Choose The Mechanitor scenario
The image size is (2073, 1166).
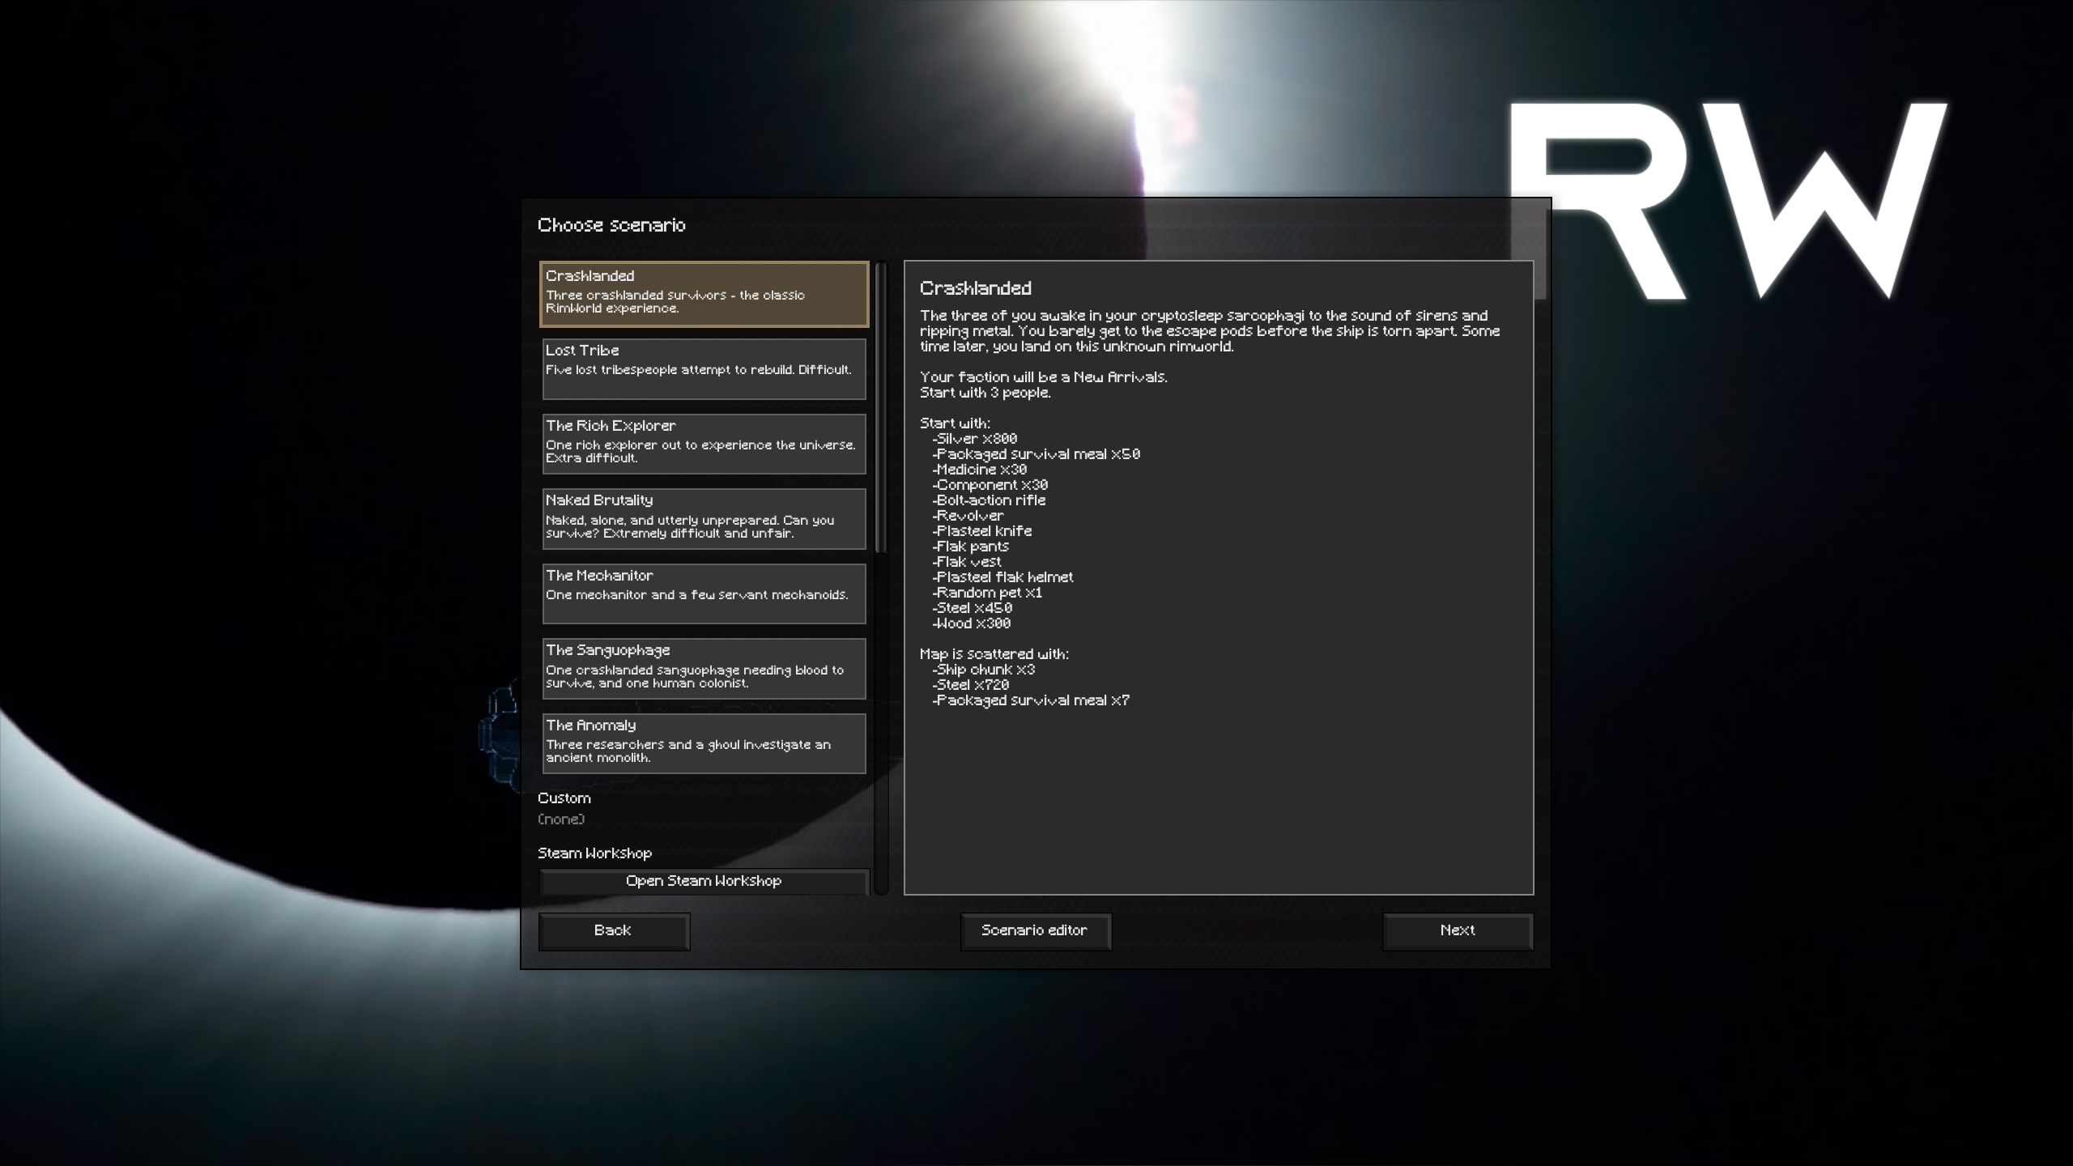pos(704,594)
